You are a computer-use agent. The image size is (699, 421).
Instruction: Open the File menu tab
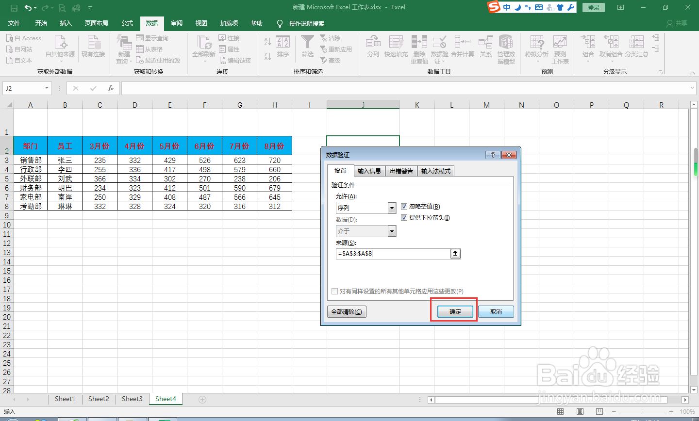(x=14, y=23)
